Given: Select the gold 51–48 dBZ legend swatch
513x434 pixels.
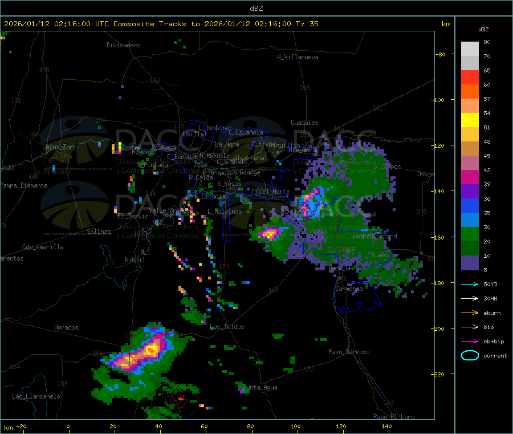Looking at the screenshot, I should [470, 134].
